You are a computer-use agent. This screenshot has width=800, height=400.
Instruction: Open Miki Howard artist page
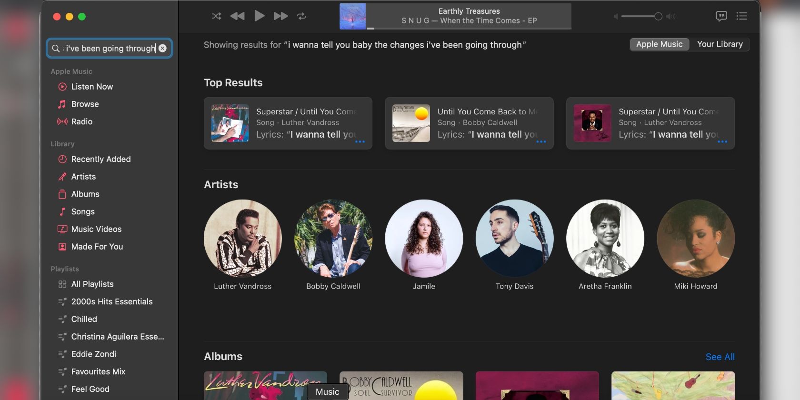pos(696,238)
